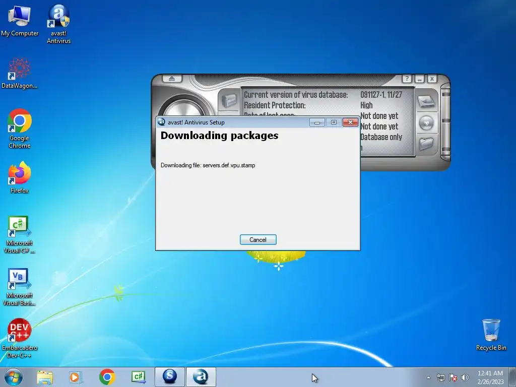Switch to the blue S taskbar application
This screenshot has width=516, height=387.
(x=169, y=377)
